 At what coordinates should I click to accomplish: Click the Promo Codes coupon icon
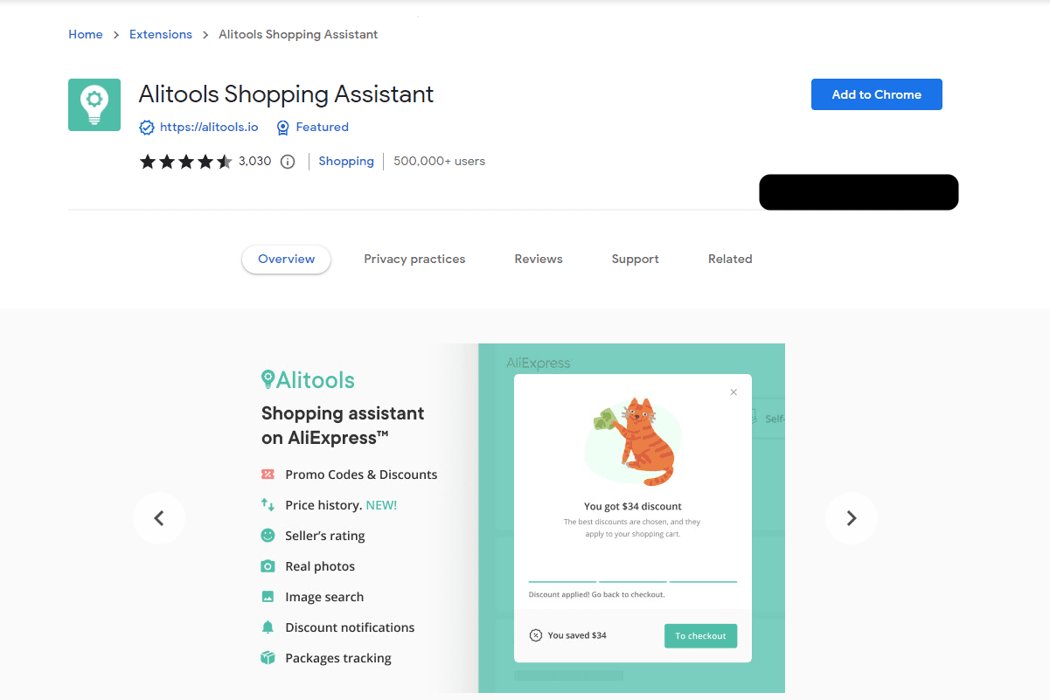pyautogui.click(x=268, y=475)
